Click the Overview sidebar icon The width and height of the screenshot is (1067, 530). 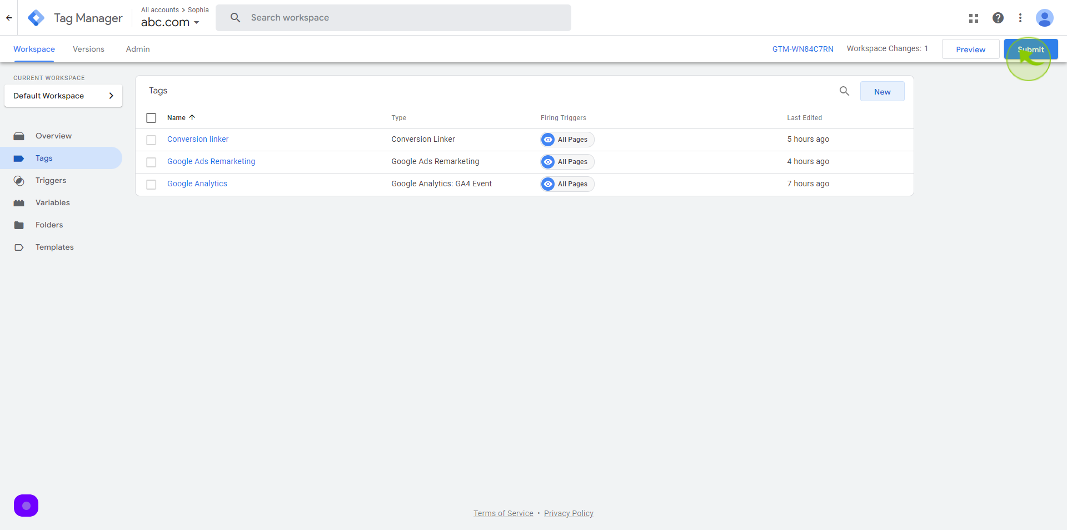[19, 136]
